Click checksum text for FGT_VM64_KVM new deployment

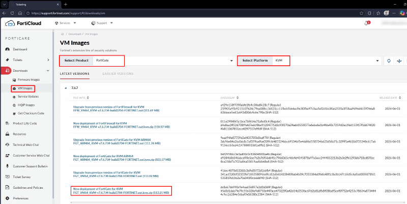pos(298,191)
